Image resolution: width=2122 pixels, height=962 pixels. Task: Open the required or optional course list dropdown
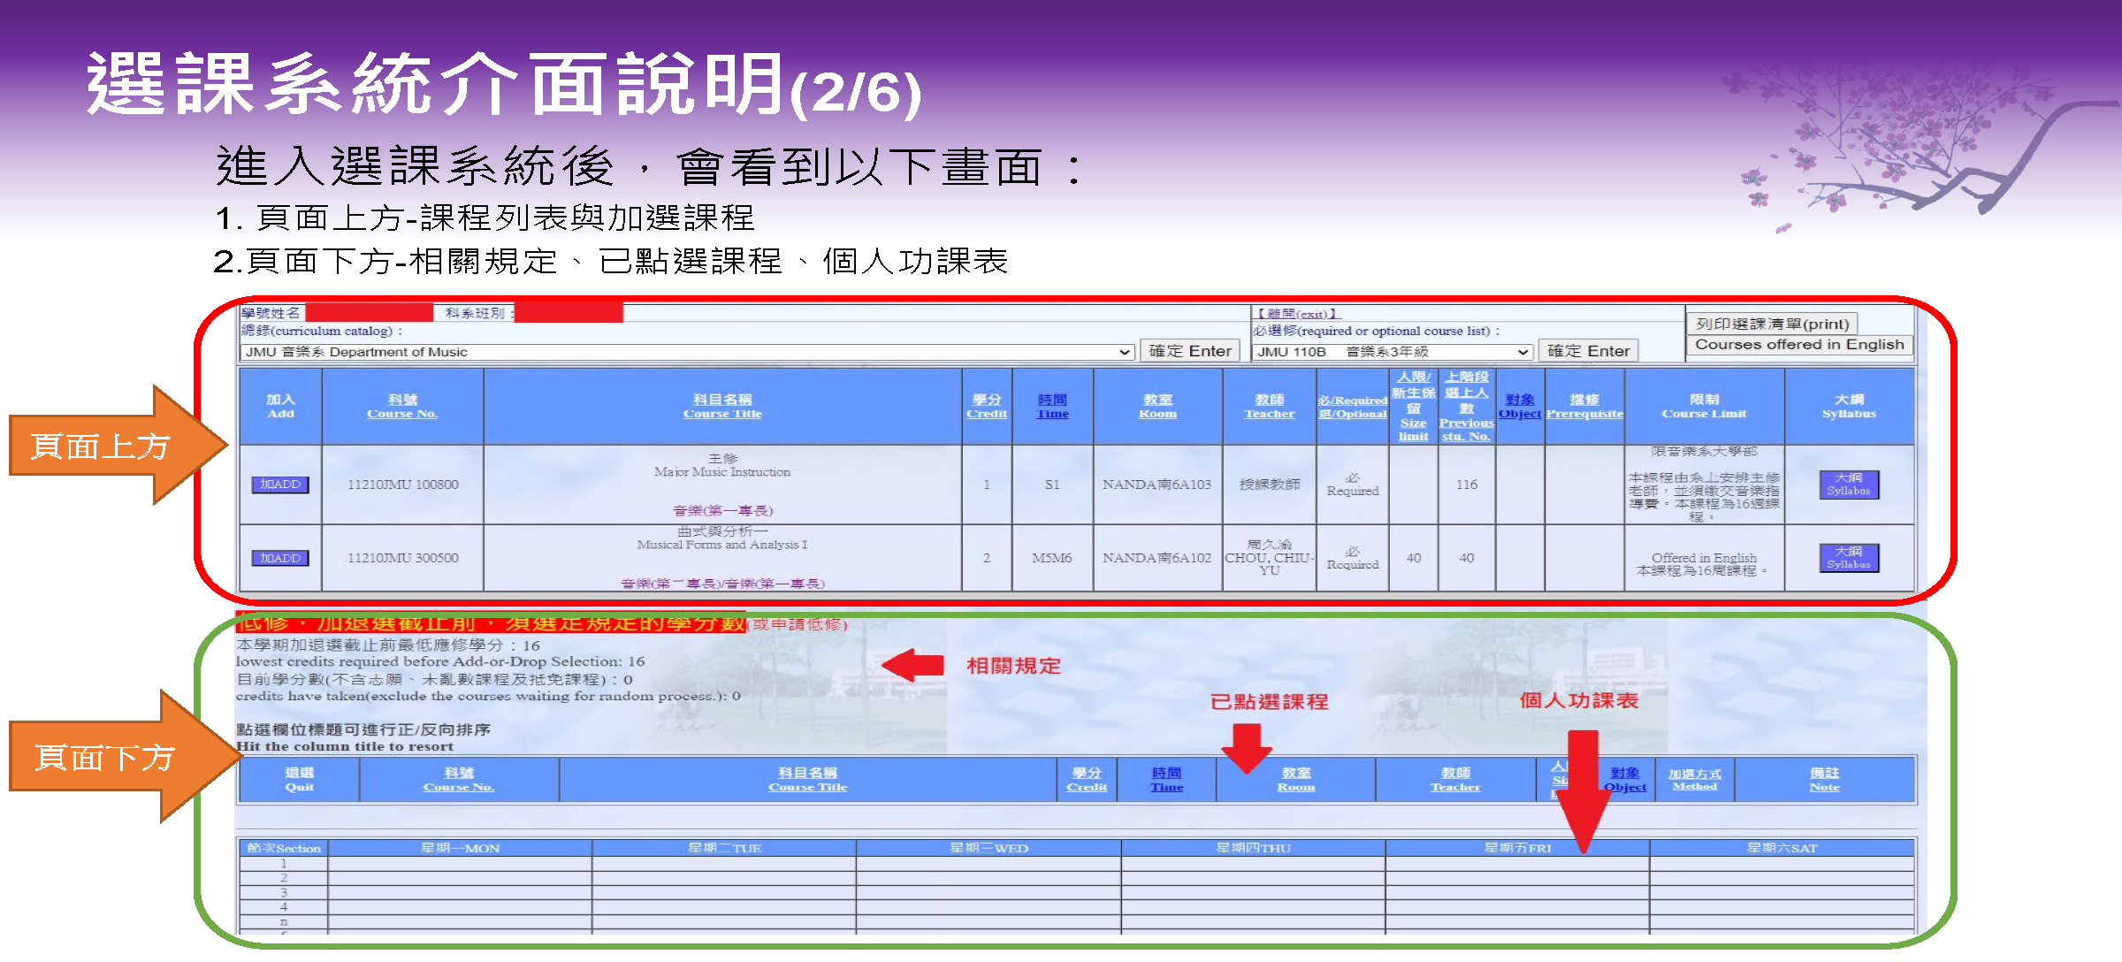tap(1393, 352)
